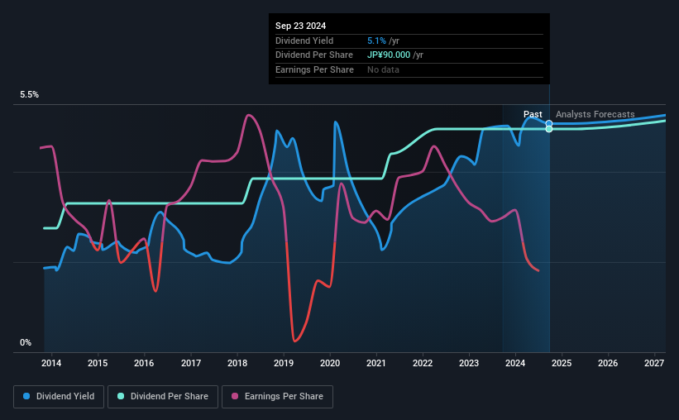
Task: Click the 2021 x-axis label
Action: click(x=375, y=363)
